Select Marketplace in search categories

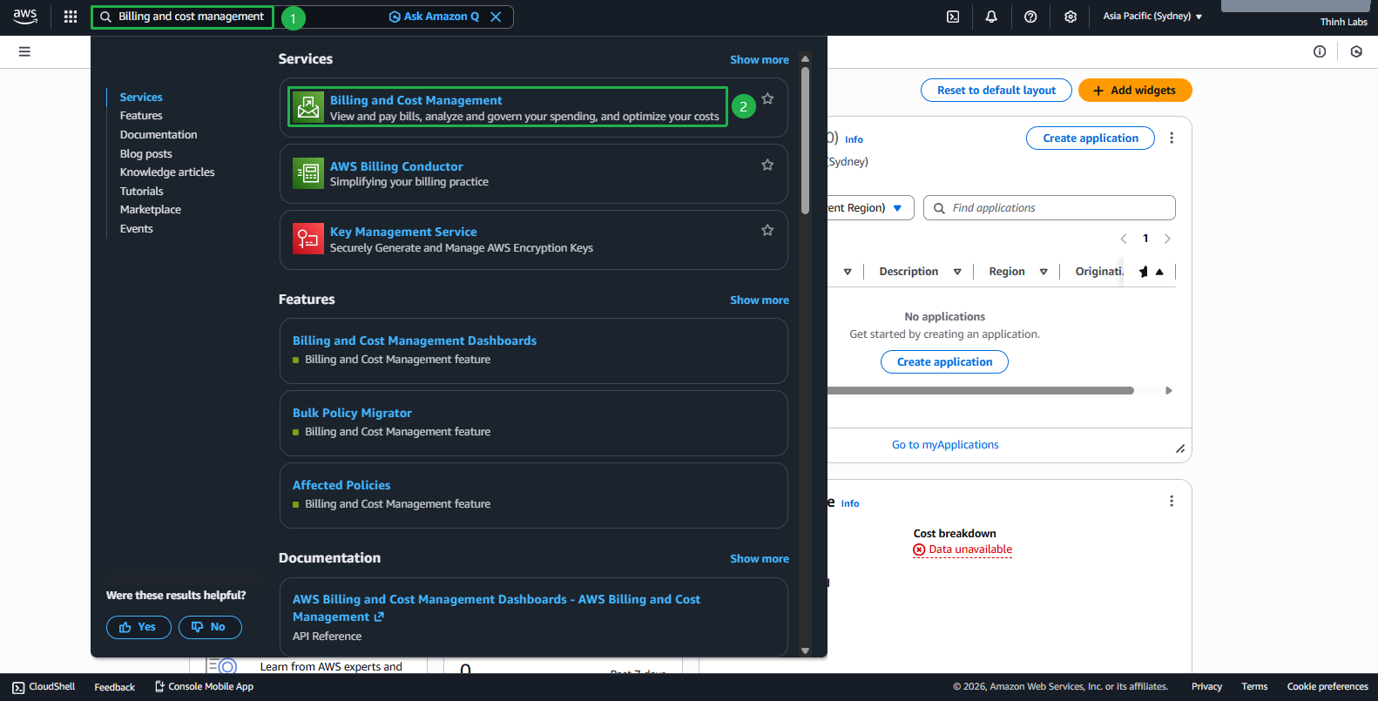click(x=151, y=210)
